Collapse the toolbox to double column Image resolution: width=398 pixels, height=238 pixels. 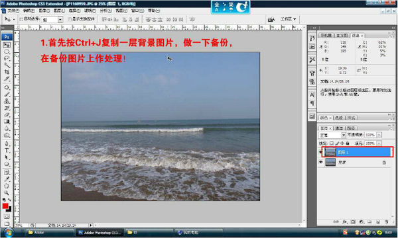coord(3,28)
